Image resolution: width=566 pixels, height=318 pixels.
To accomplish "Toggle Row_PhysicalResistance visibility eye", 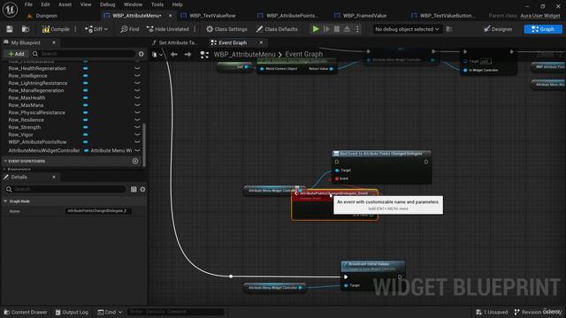I will point(137,112).
